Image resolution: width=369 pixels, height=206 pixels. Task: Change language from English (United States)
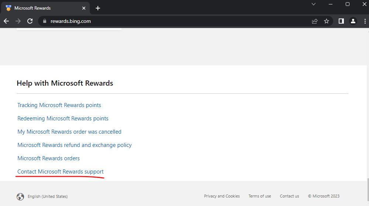[48, 196]
